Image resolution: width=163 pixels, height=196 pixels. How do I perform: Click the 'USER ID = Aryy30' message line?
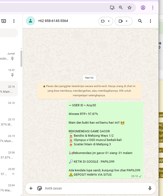[82, 105]
